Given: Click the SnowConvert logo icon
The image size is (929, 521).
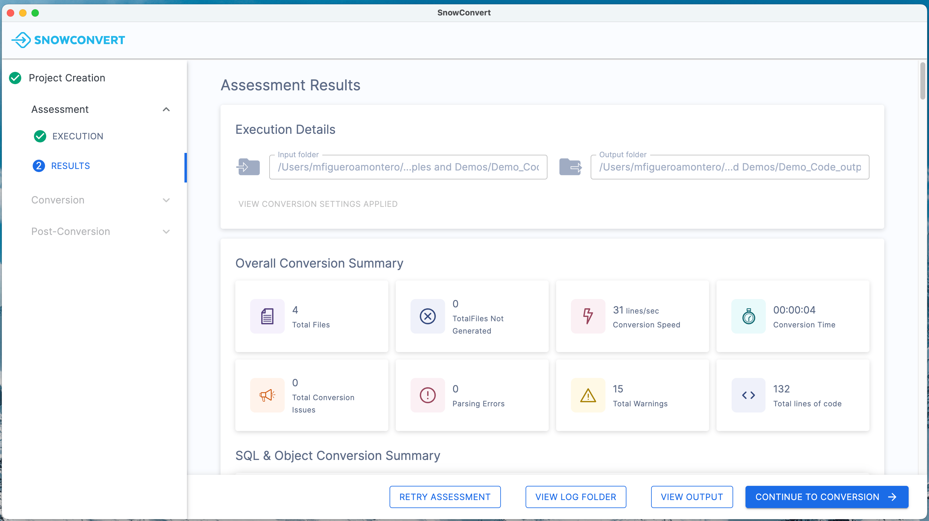Looking at the screenshot, I should (21, 40).
